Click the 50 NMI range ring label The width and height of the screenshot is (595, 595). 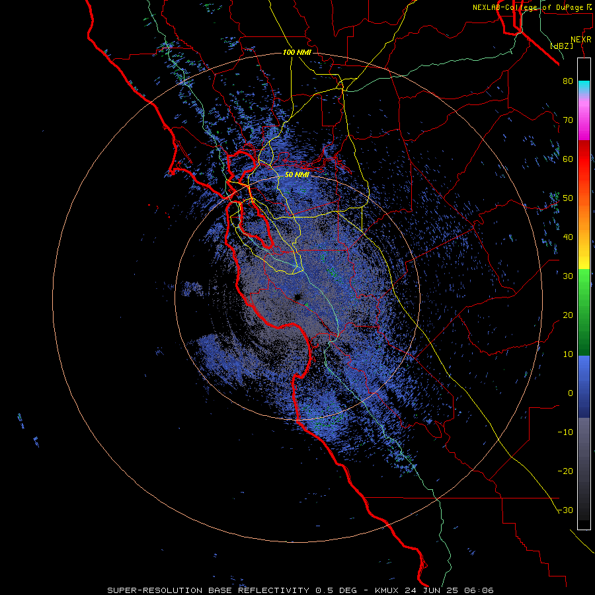[297, 175]
